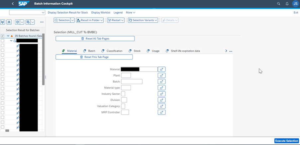This screenshot has height=145, width=300.
Task: Click the SAP back arrow icon
Action: pyautogui.click(x=13, y=4)
